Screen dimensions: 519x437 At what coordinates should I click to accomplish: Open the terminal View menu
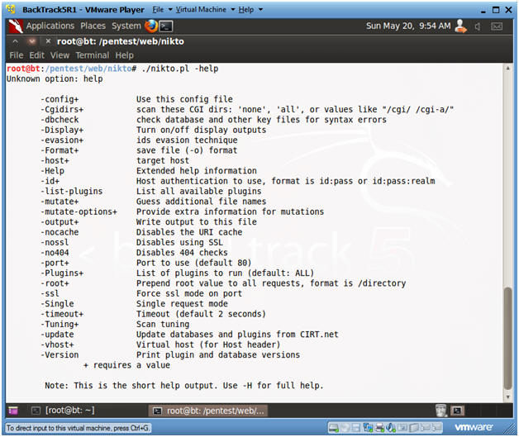point(60,55)
